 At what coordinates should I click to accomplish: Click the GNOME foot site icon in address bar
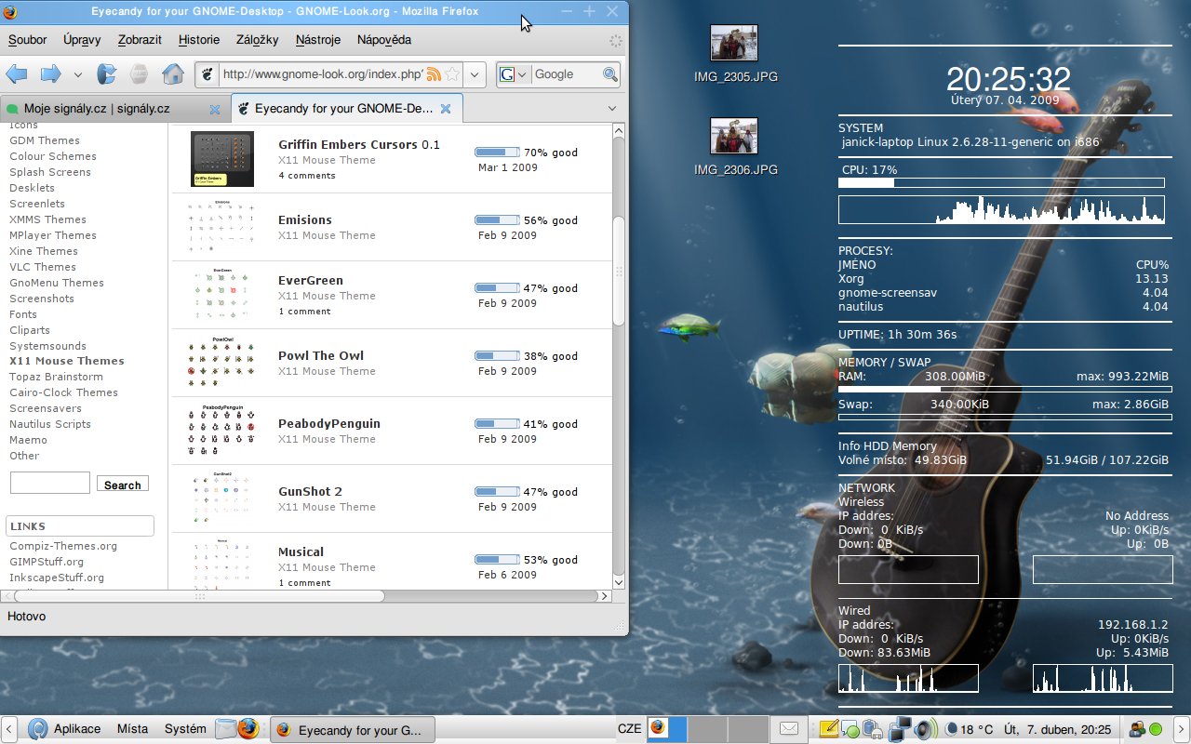[x=208, y=74]
